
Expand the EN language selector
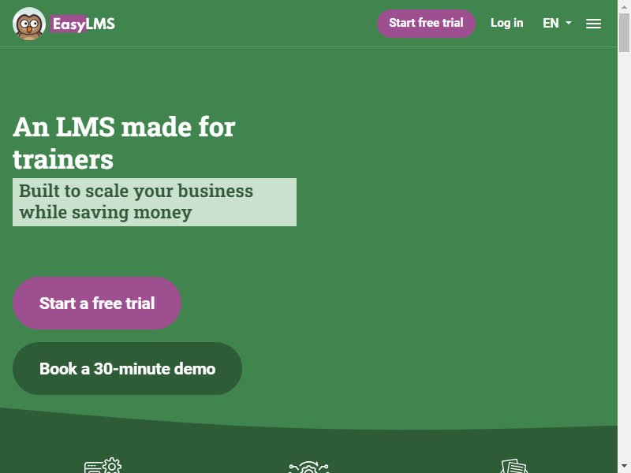557,24
